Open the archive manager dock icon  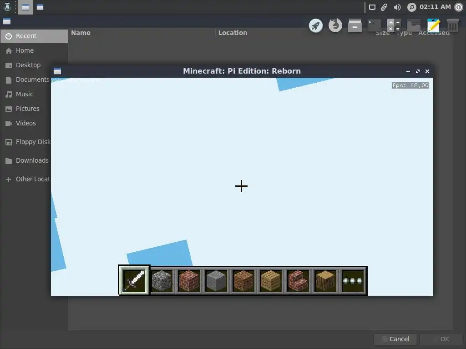tap(355, 25)
